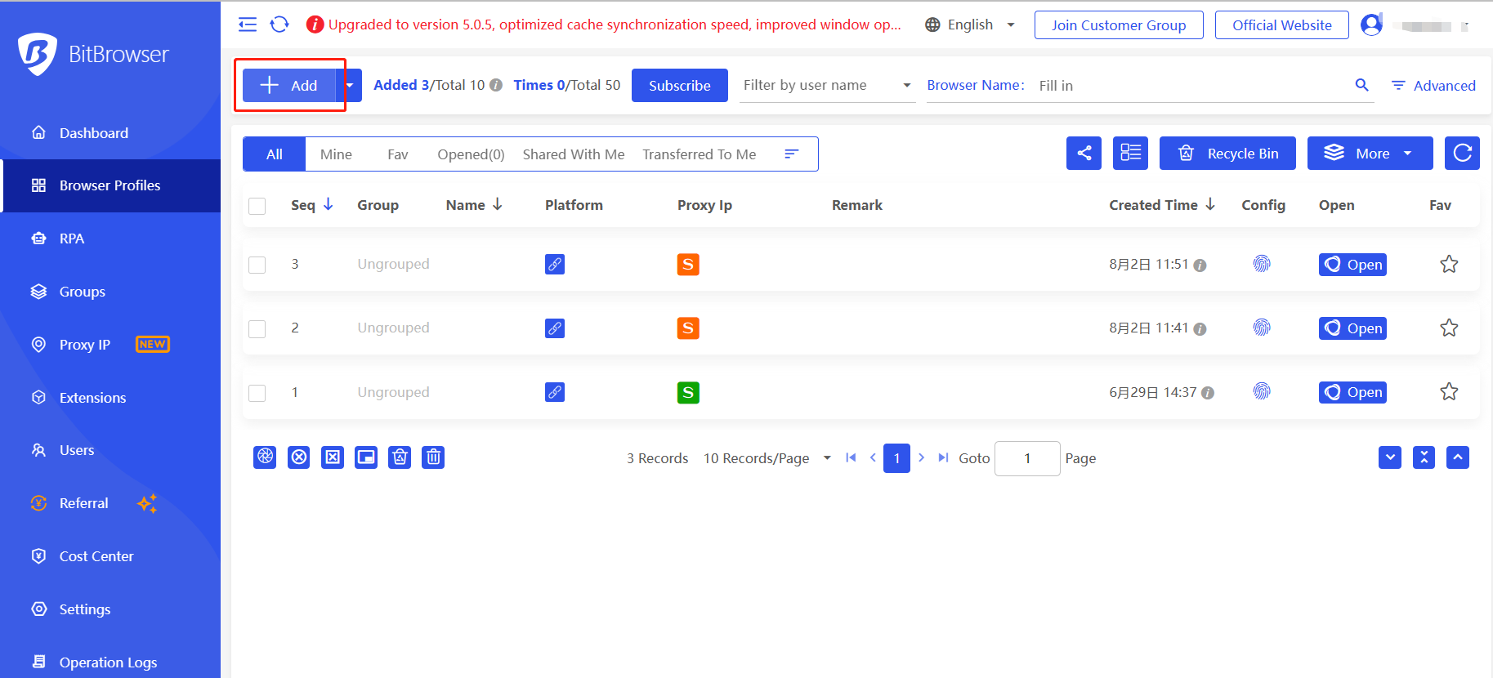1493x678 pixels.
Task: Check the box for profile seq 2
Action: pos(257,328)
